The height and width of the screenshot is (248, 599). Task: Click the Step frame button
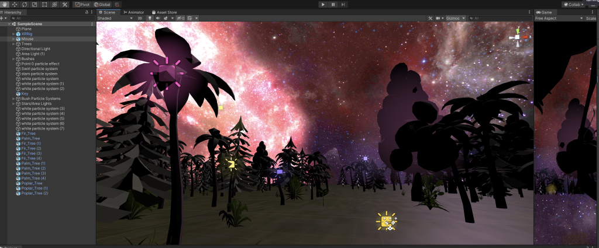(x=344, y=4)
